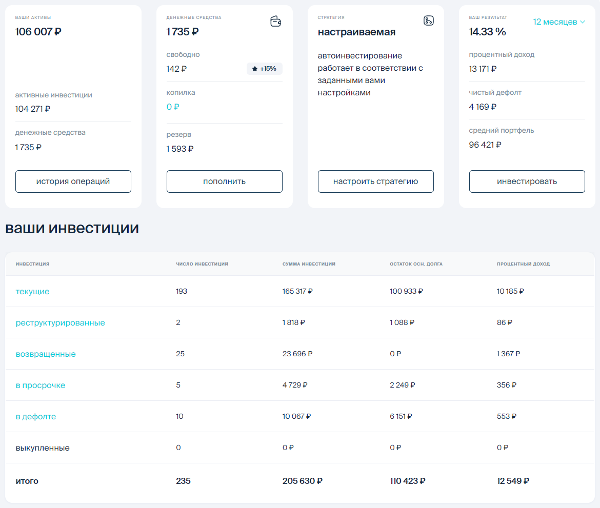
Task: Open история операций
Action: tap(73, 181)
